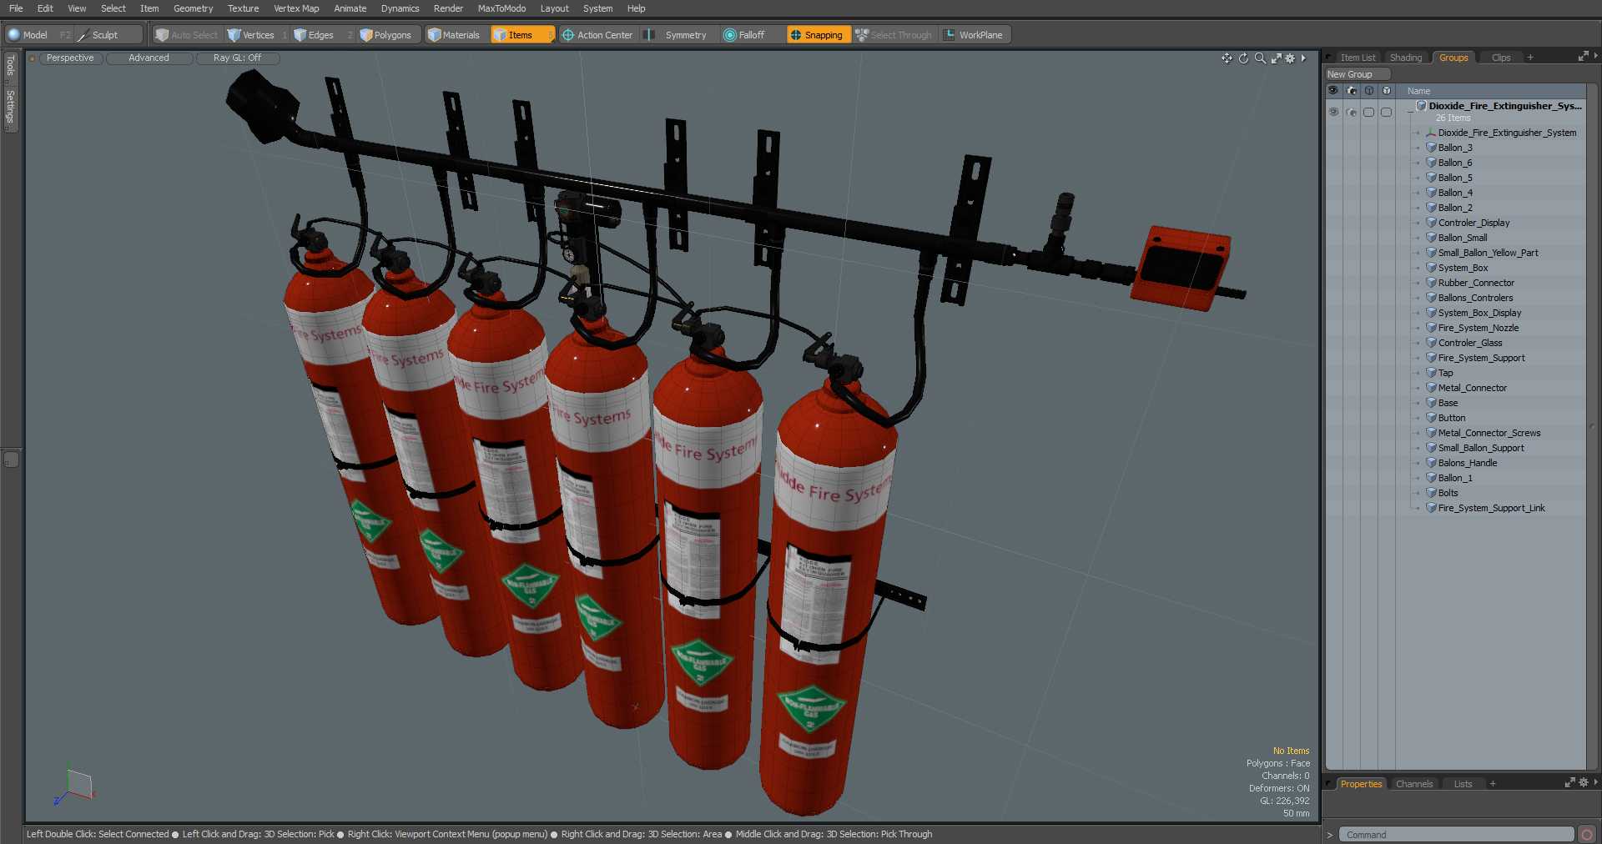This screenshot has height=844, width=1602.
Task: Open the Ray GL: Off dropdown
Action: 238,58
